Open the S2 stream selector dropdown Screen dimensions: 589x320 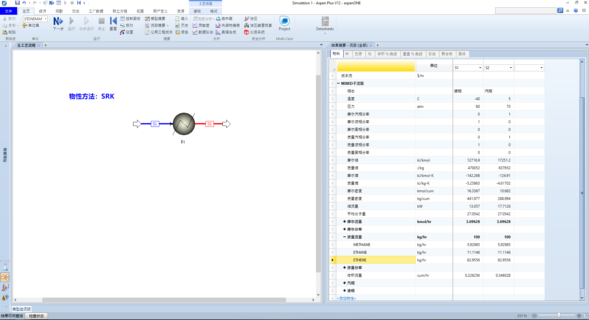[x=511, y=68]
